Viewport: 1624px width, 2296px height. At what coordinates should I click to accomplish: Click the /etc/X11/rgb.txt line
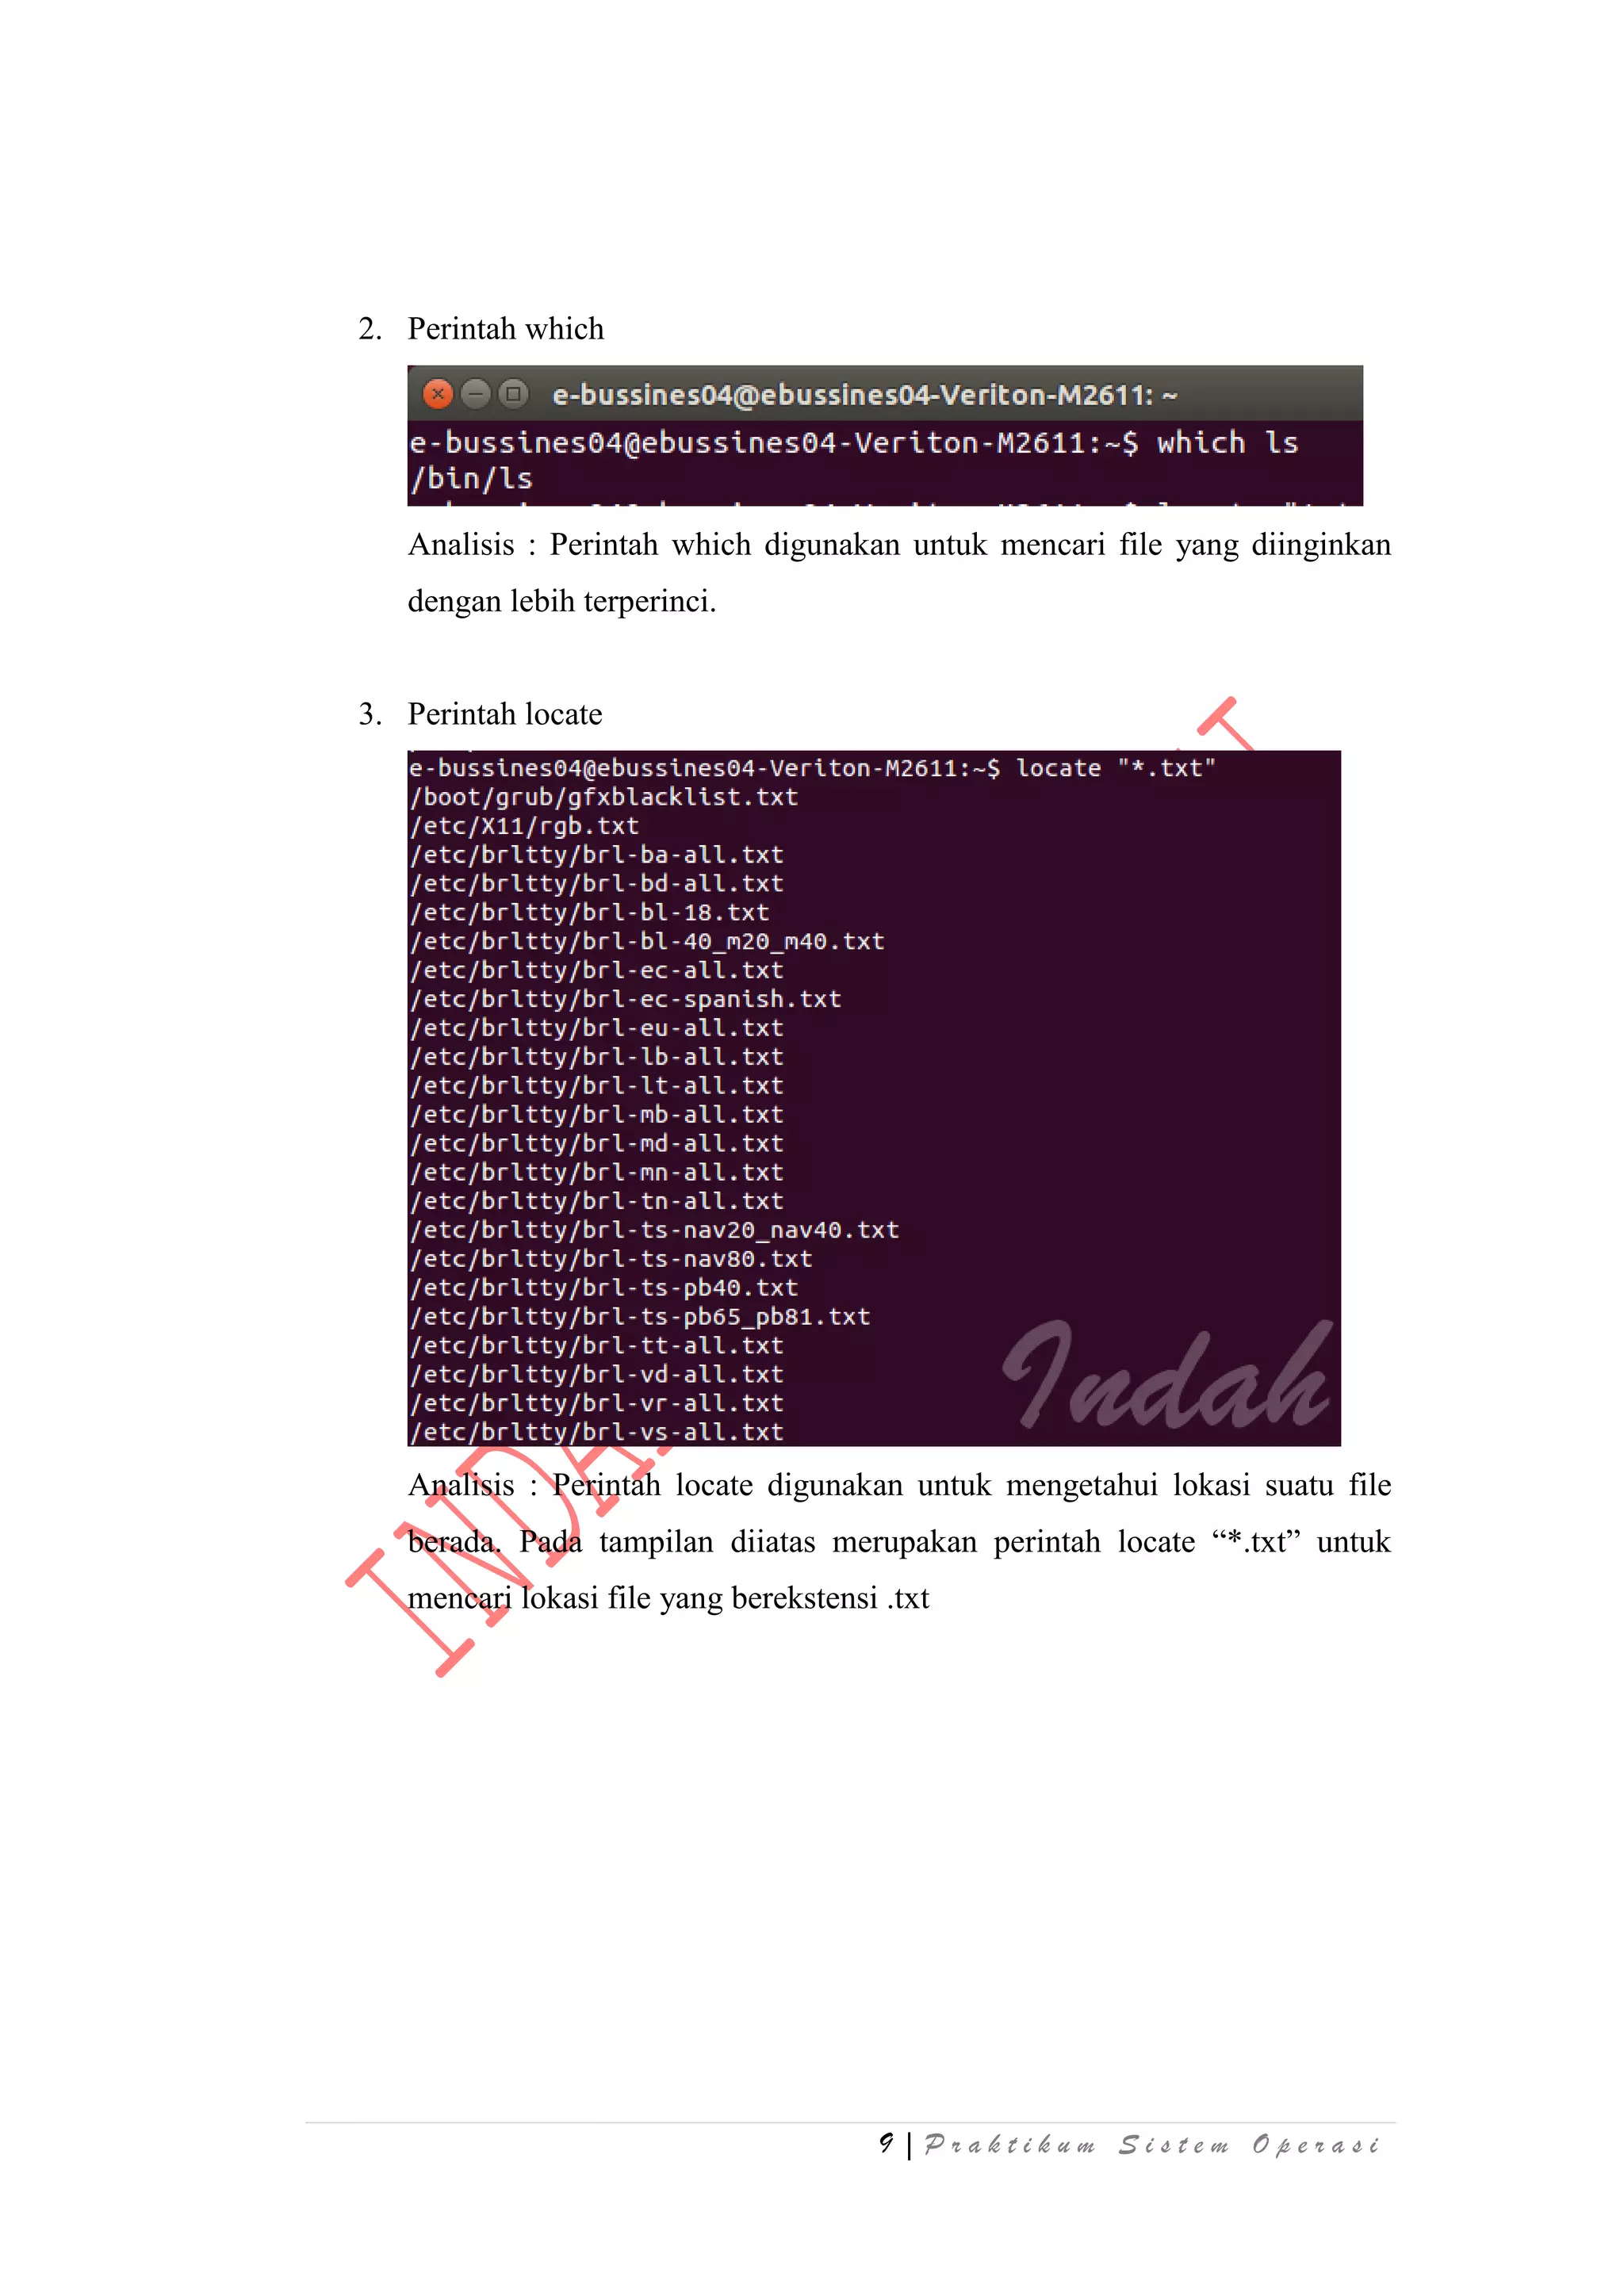(x=524, y=826)
